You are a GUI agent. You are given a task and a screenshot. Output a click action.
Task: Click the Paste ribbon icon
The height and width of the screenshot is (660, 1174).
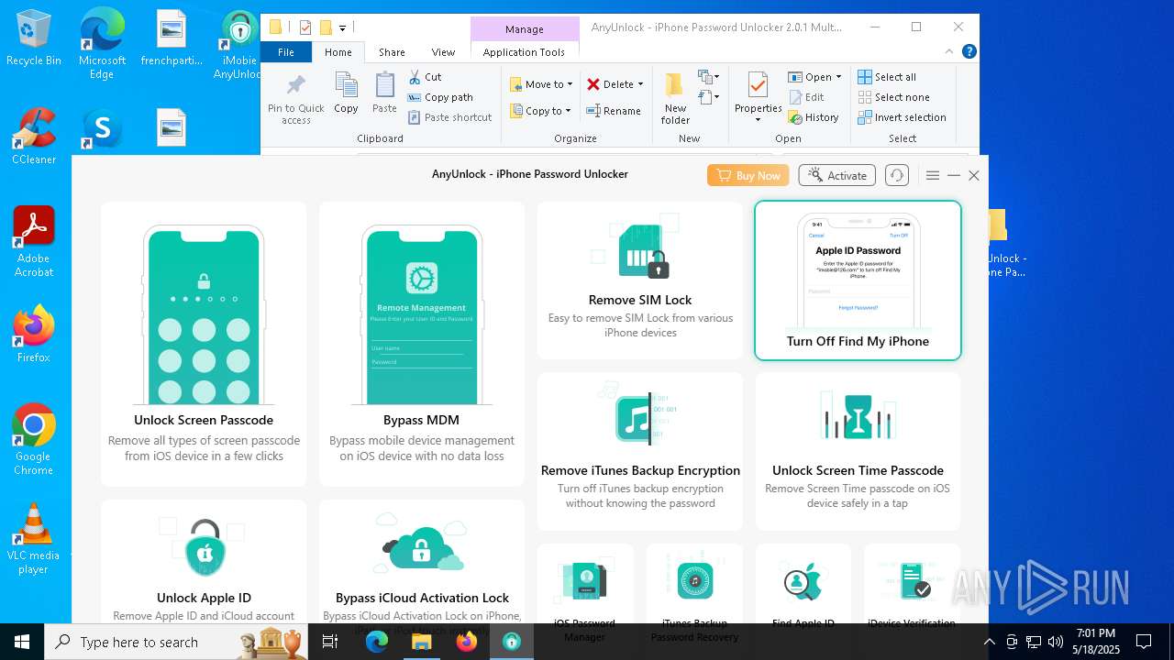coord(384,93)
